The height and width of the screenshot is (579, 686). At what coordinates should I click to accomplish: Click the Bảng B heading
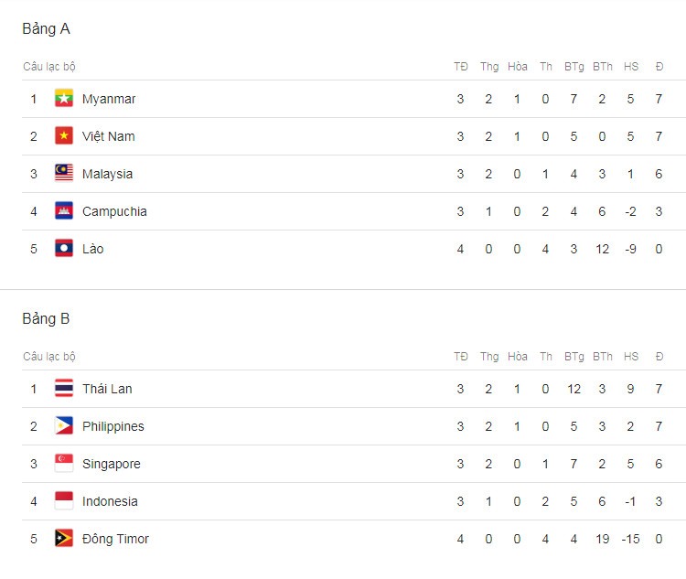point(46,318)
